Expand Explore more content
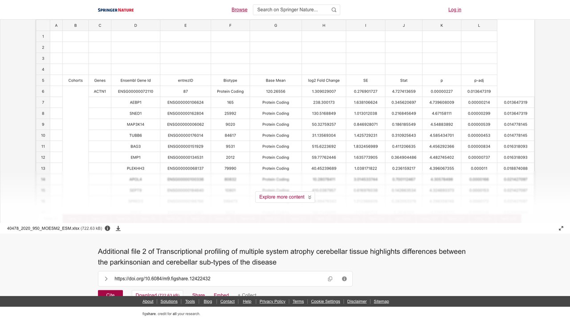Screen dimensions: 570x321 pos(285,197)
